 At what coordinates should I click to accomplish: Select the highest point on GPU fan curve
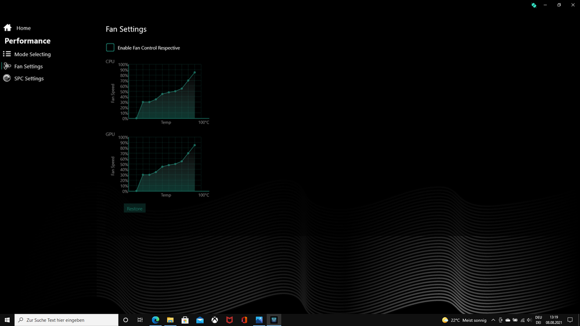point(194,145)
